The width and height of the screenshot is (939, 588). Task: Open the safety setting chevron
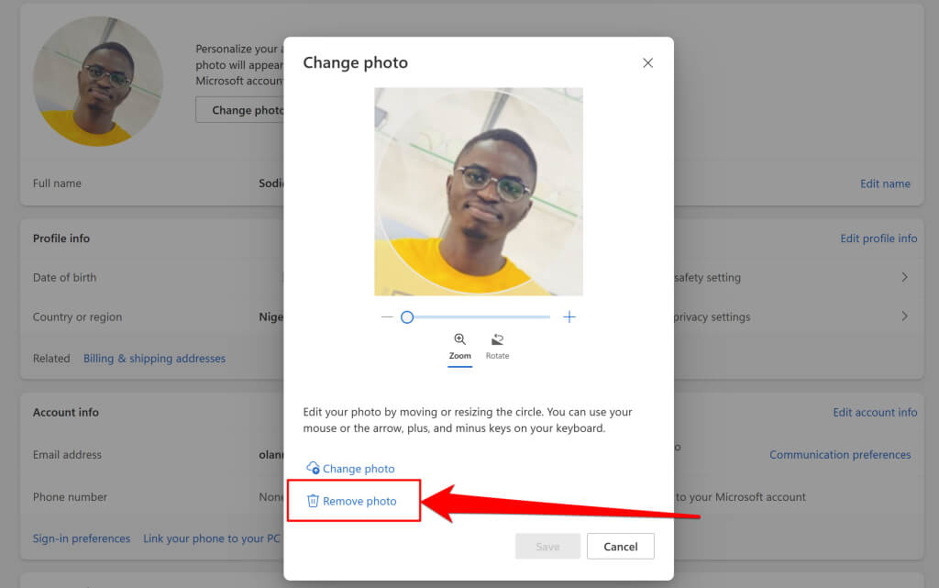905,277
